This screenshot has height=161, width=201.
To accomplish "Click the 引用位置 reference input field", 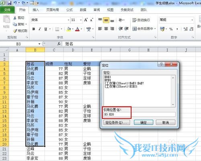I will 139,114.
